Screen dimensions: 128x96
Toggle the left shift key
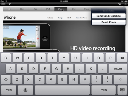click(6, 79)
